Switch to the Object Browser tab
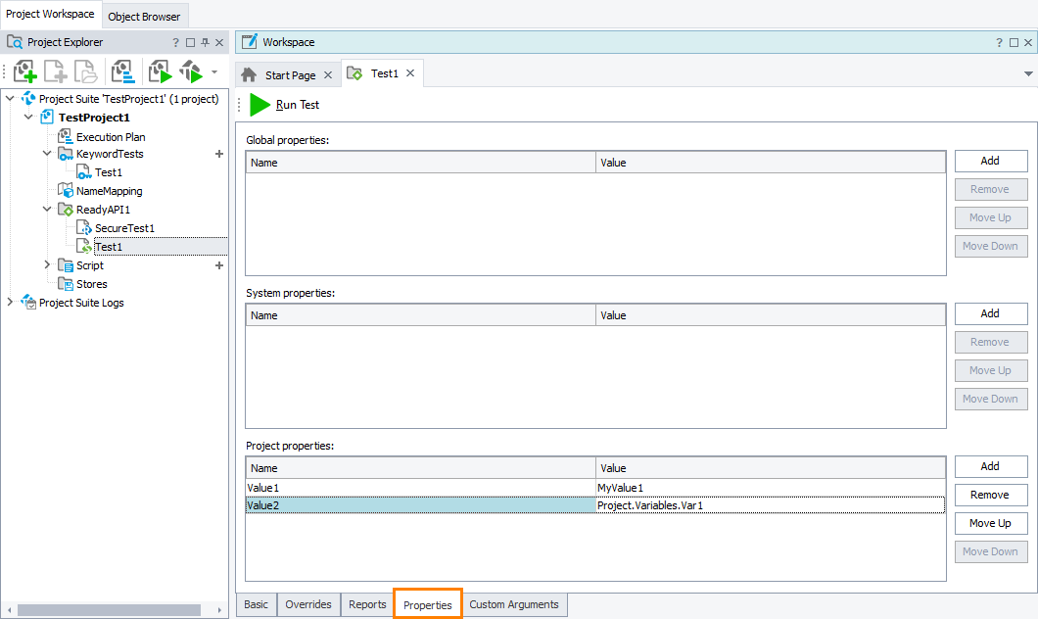Screen dimensions: 1038x619 click(x=144, y=16)
